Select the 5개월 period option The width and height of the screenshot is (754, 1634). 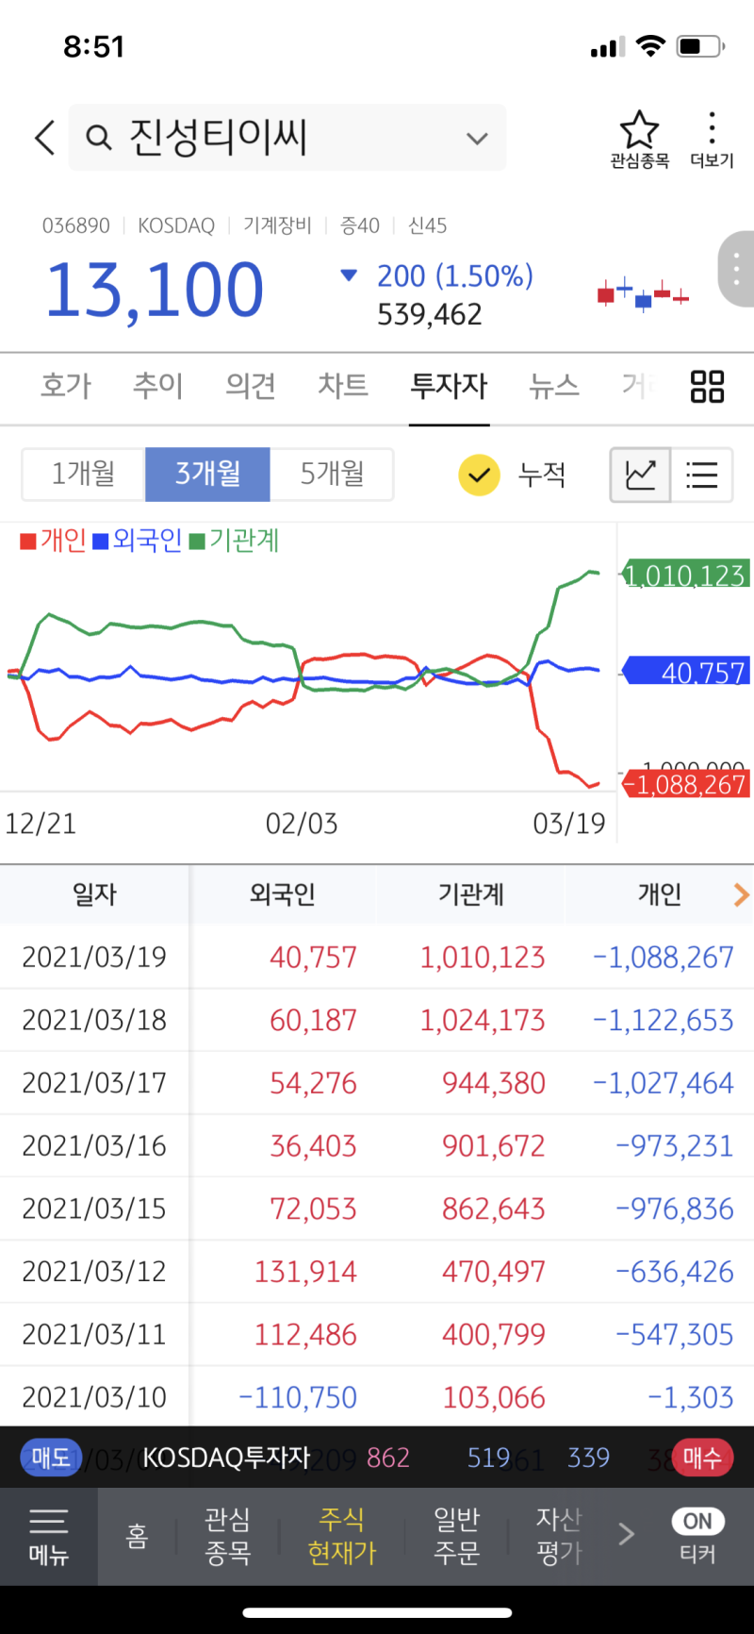click(332, 475)
